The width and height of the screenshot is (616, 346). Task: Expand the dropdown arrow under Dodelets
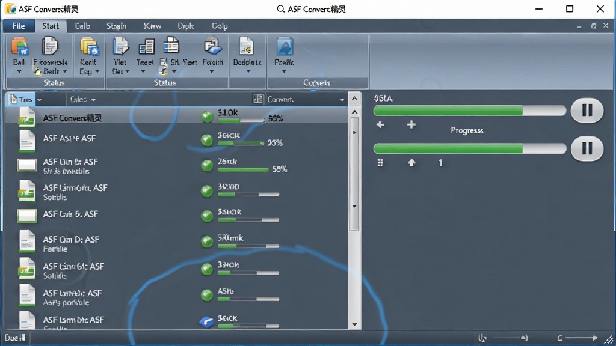248,72
